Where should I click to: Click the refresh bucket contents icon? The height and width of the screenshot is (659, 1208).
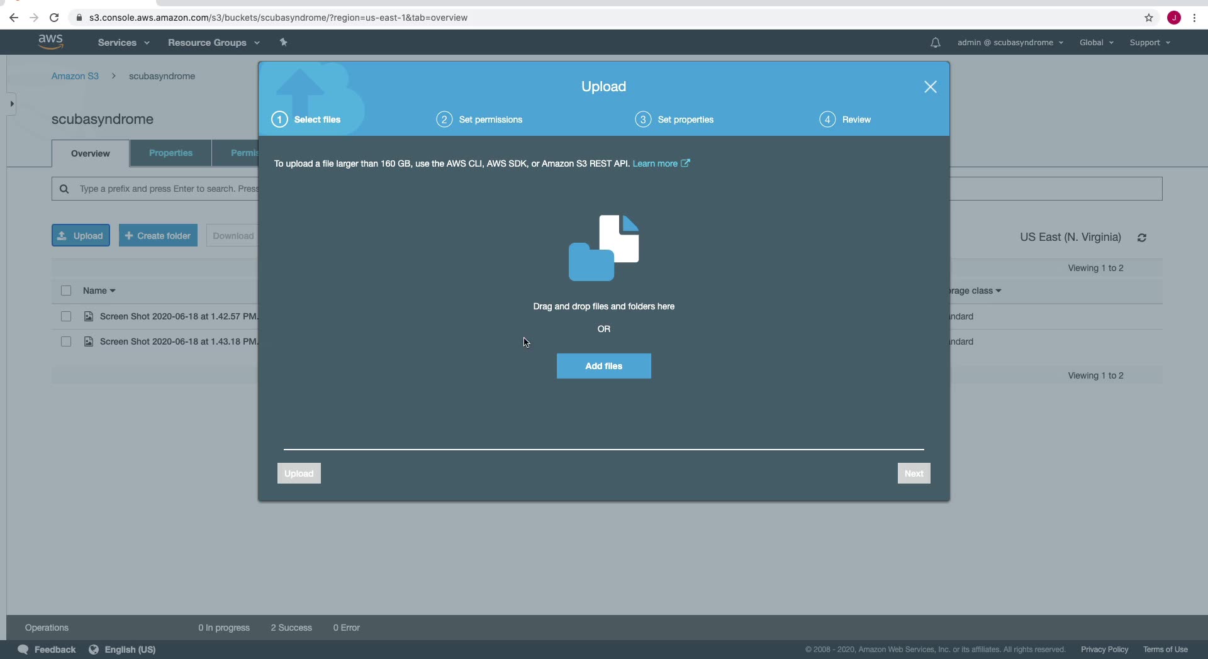click(x=1142, y=238)
